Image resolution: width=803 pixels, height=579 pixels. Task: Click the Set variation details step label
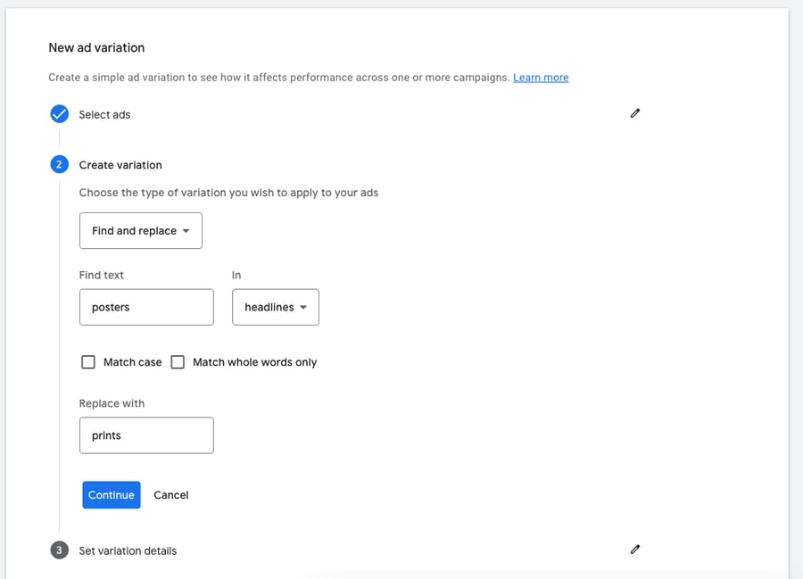(x=127, y=550)
